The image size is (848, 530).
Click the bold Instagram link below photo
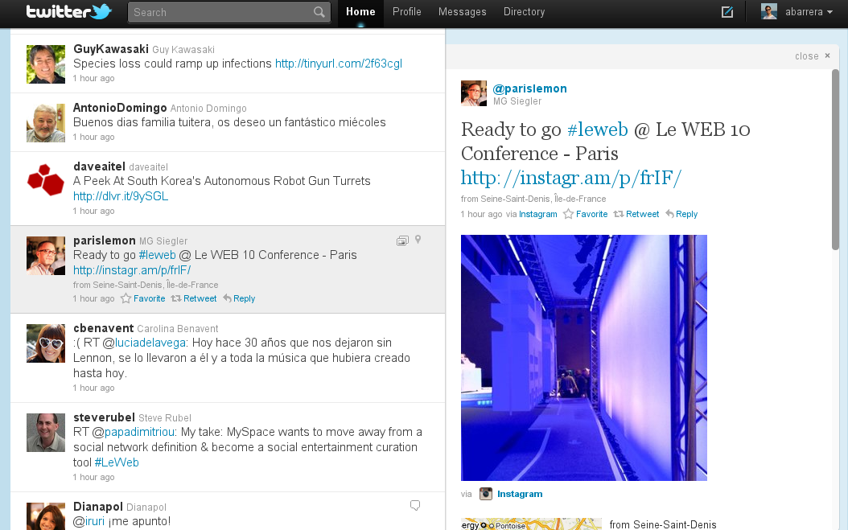pos(520,494)
